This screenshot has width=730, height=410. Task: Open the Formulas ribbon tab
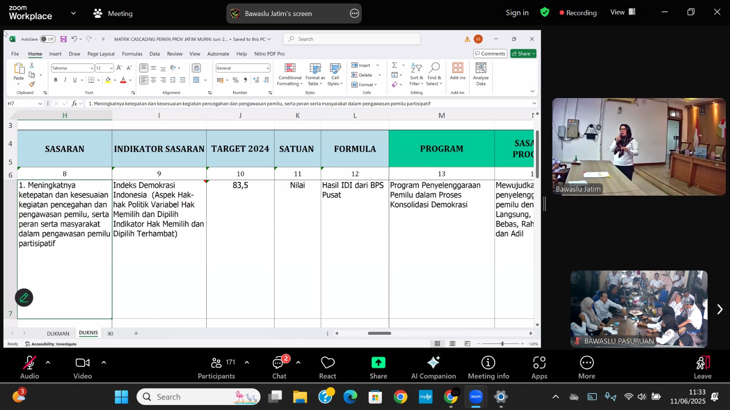point(132,54)
